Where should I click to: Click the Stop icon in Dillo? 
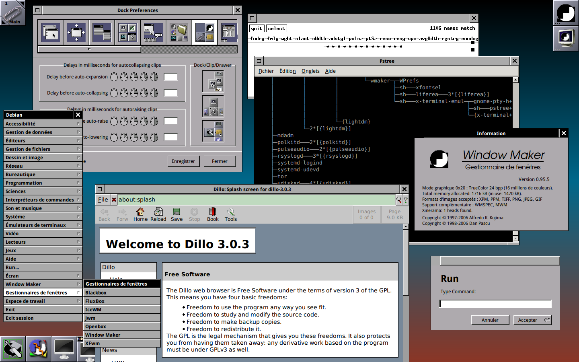click(195, 214)
